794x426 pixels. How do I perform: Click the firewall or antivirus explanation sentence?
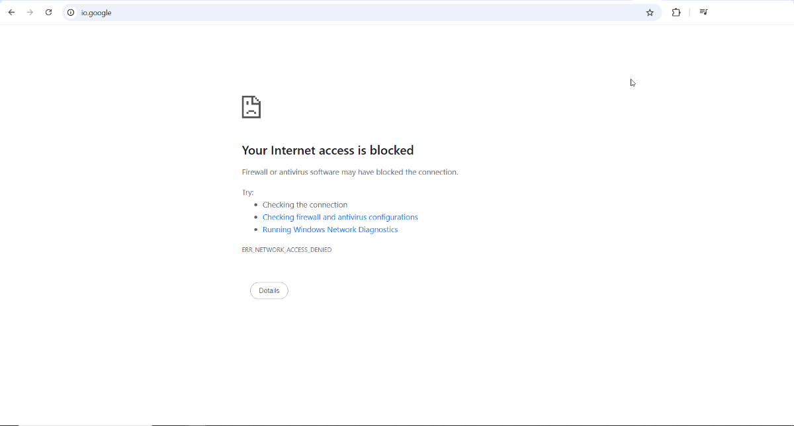pyautogui.click(x=350, y=172)
